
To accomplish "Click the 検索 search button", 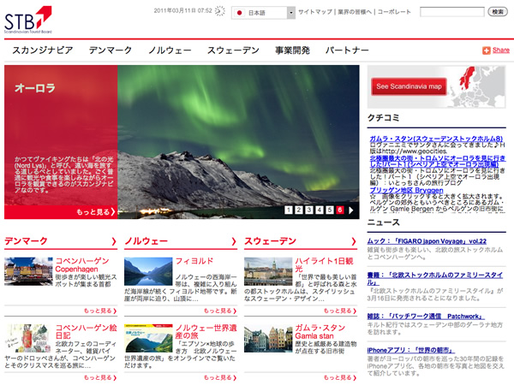I will click(498, 12).
